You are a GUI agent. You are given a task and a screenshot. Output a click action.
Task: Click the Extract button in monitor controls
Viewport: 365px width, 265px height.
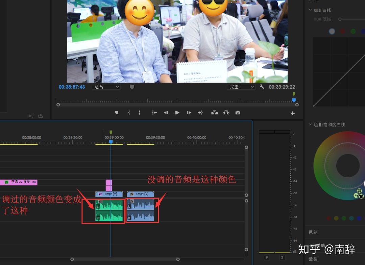point(226,113)
